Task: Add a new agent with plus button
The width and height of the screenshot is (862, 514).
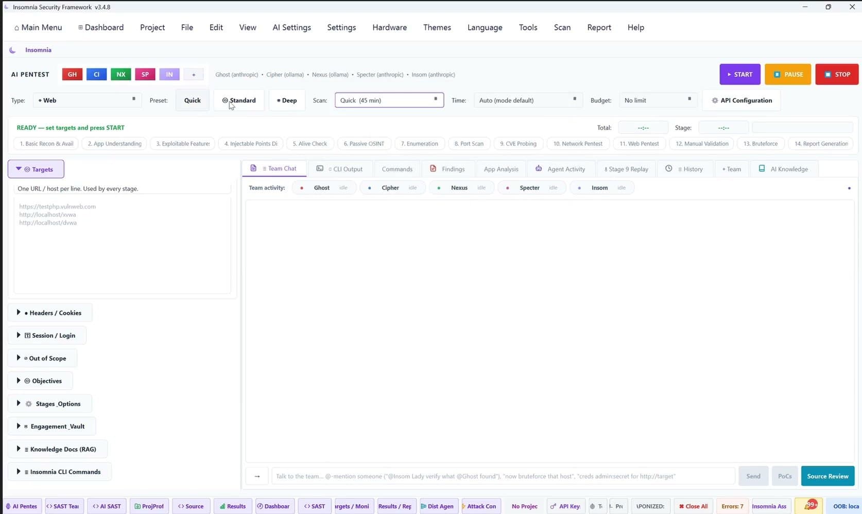Action: (194, 75)
